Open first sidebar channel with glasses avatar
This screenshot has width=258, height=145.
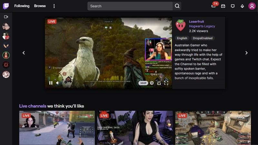point(6,26)
